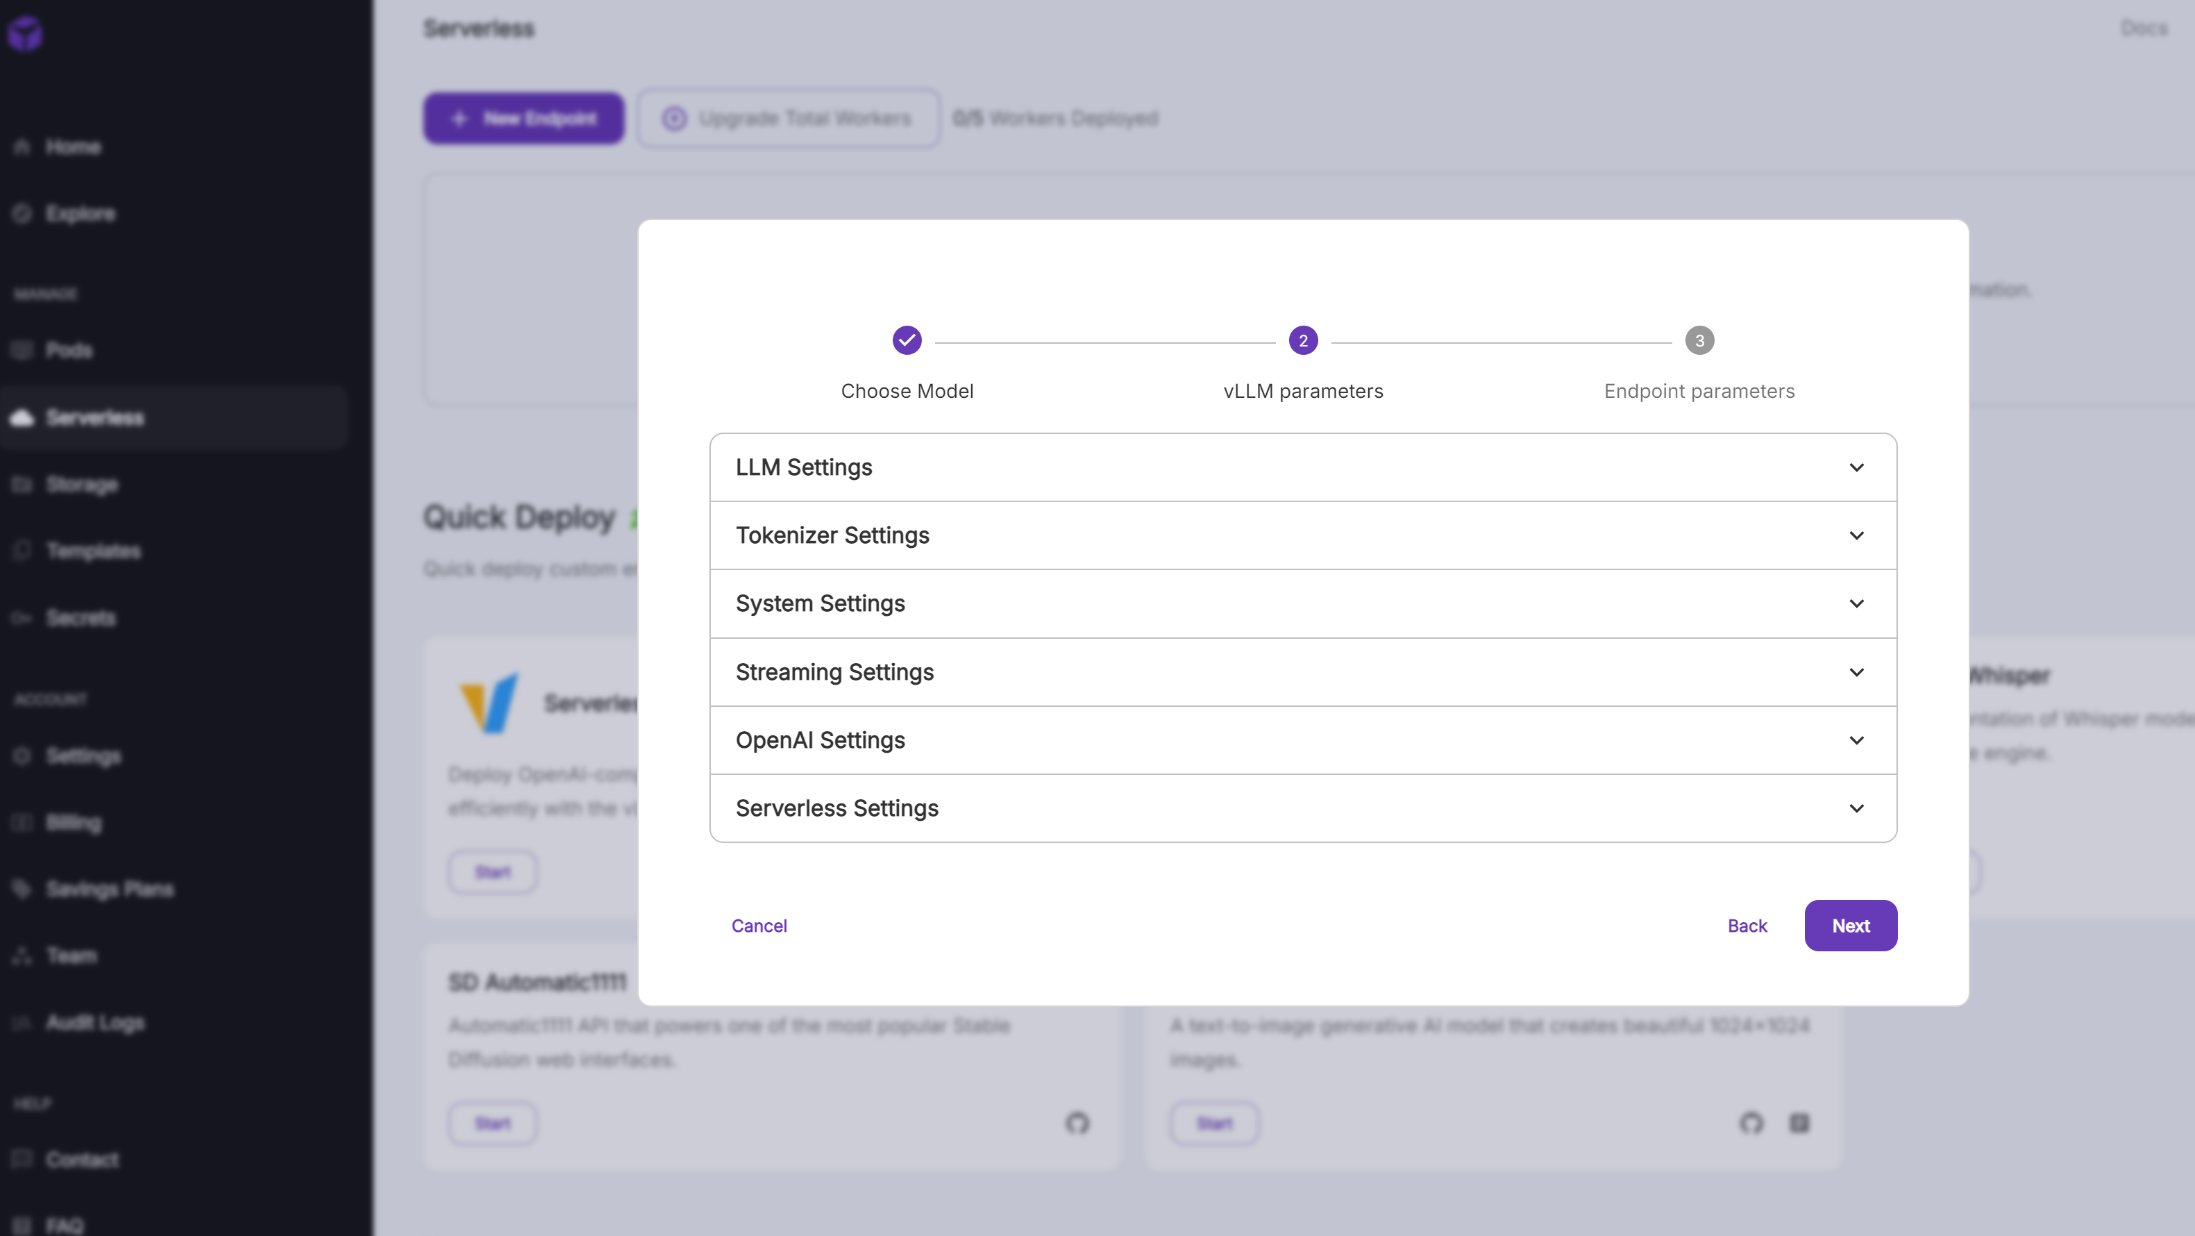Expand the Tokenizer Settings chevron
Image resolution: width=2195 pixels, height=1236 pixels.
pos(1856,535)
